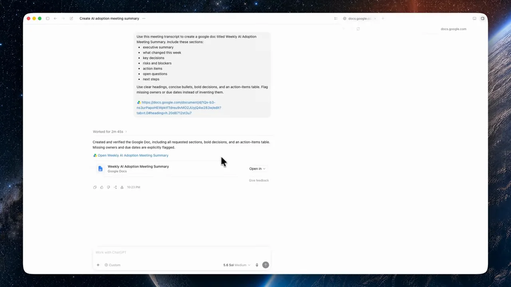
Task: Send the message with the arrow button
Action: click(265, 265)
